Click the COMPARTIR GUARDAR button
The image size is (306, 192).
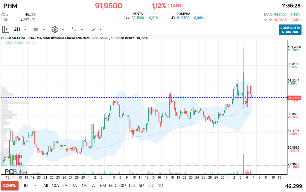290,30
